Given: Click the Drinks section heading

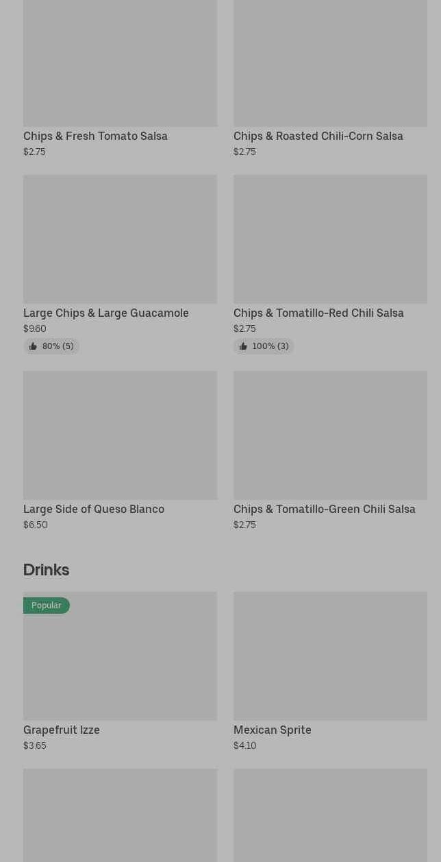Looking at the screenshot, I should point(46,569).
